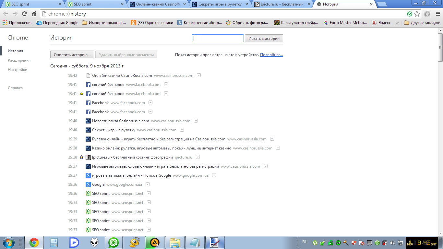Image resolution: width=443 pixels, height=249 pixels.
Task: Expand the menu arrow for Секреты игры в рулетку
Action: pyautogui.click(x=182, y=130)
